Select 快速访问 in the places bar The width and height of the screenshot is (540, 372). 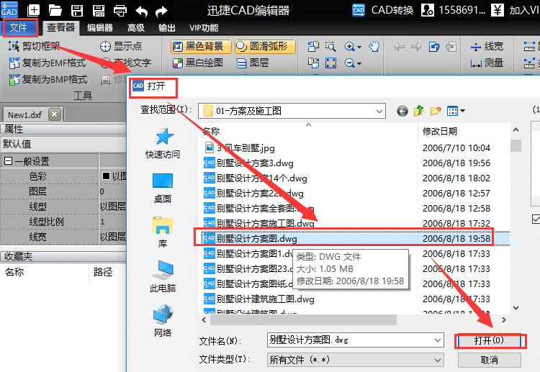click(163, 142)
